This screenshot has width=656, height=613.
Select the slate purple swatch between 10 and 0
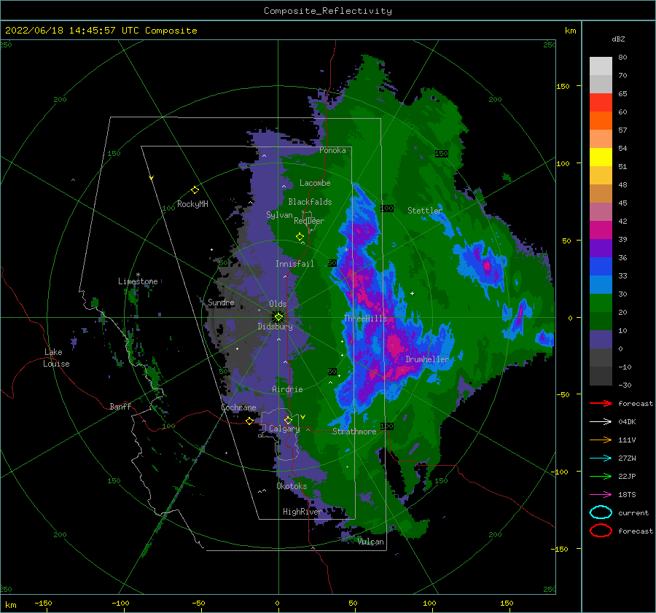pyautogui.click(x=601, y=340)
